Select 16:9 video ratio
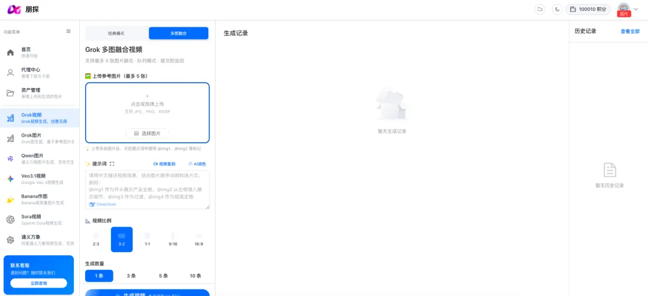648x296 pixels. (x=199, y=240)
